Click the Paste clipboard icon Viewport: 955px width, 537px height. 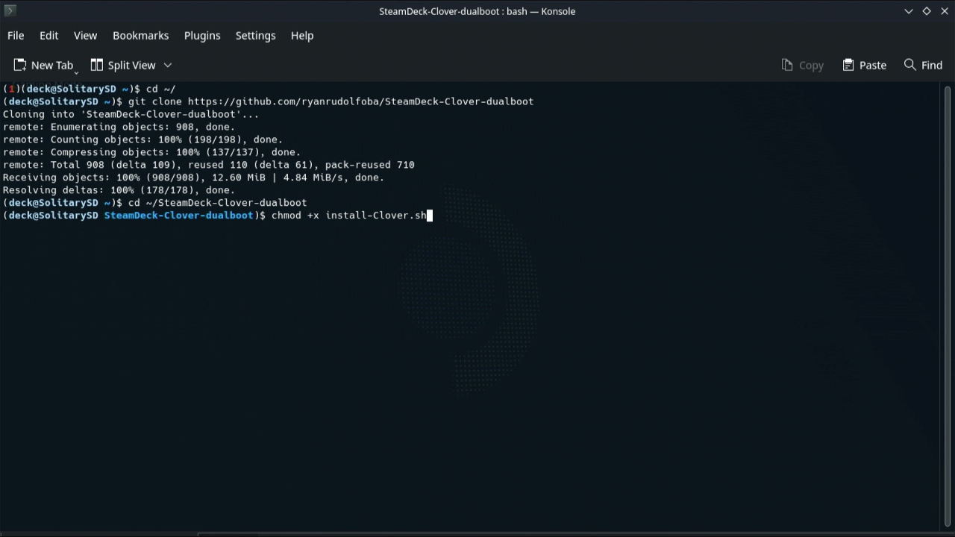[x=848, y=65]
